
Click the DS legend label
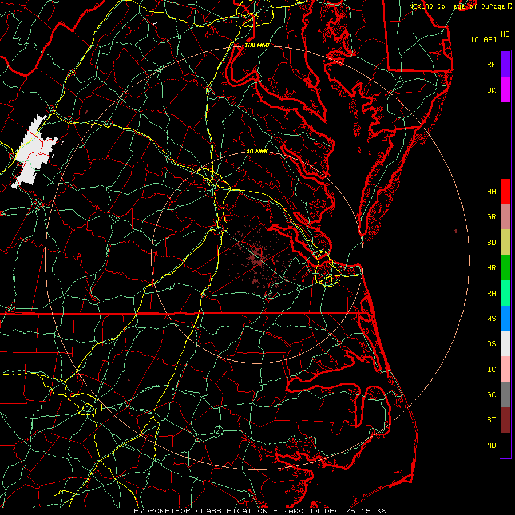point(491,344)
